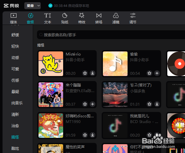The image size is (185, 153).
Task: Focus the song name search field
Action: coord(111,35)
